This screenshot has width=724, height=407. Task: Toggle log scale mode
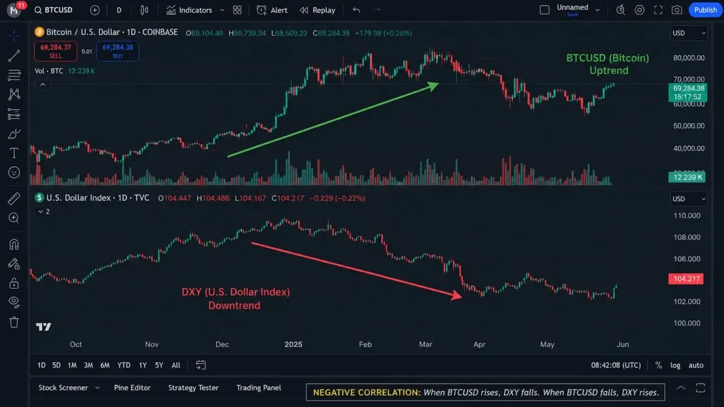click(x=675, y=365)
